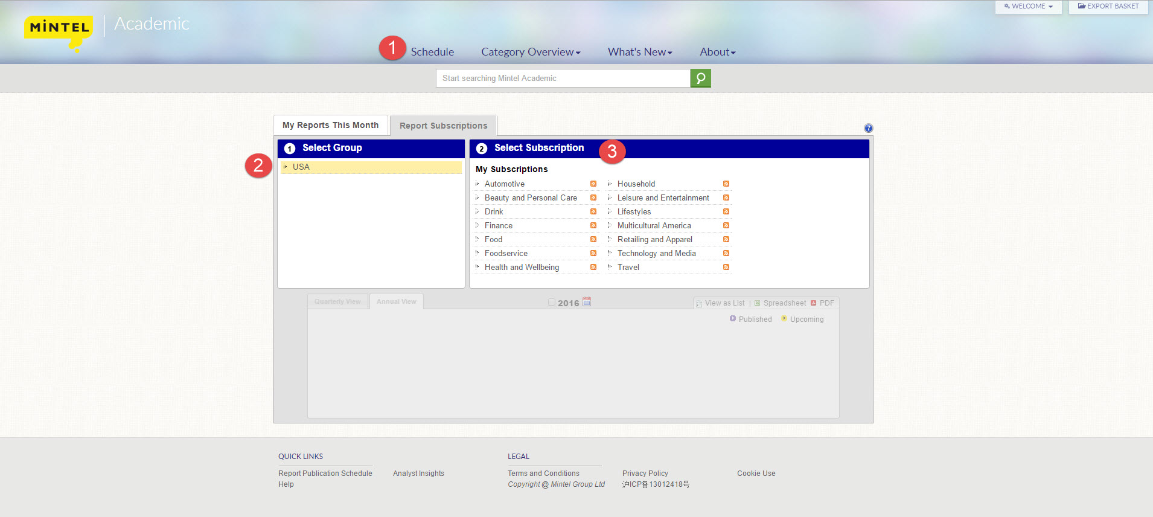This screenshot has width=1153, height=517.
Task: Open Report Publication Schedule link
Action: pos(325,474)
